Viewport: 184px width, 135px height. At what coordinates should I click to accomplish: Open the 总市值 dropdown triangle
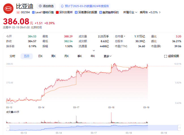[x=125, y=36]
